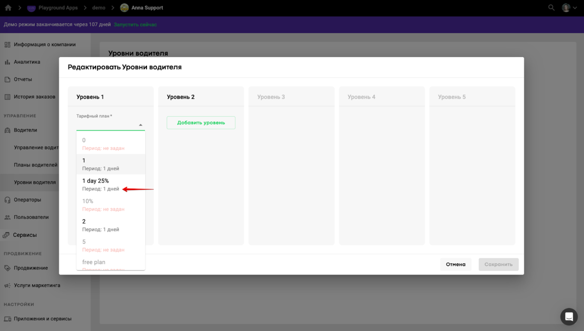Viewport: 584px width, 331px height.
Task: Click the home icon in breadcrumb
Action: (x=8, y=8)
